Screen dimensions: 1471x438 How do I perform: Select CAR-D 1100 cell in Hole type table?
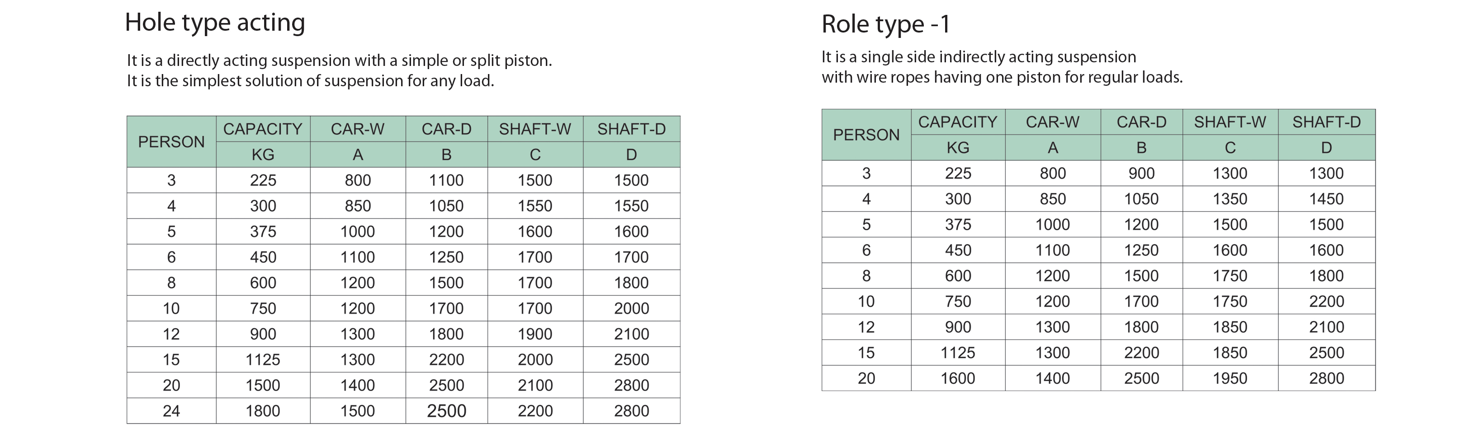click(446, 180)
